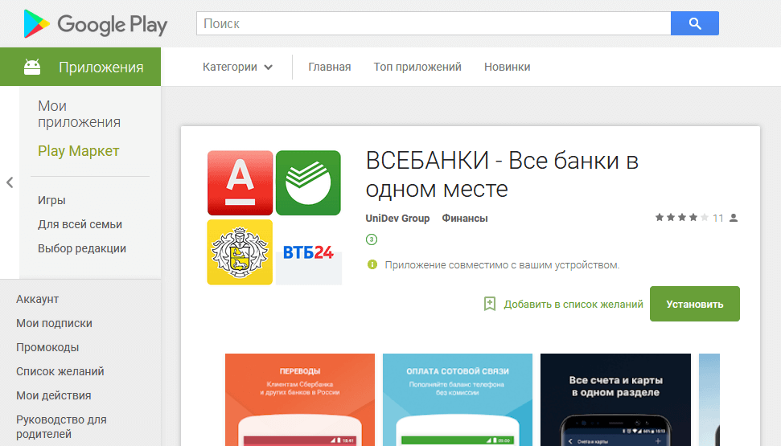
Task: Open the Приложения section header
Action: (80, 67)
